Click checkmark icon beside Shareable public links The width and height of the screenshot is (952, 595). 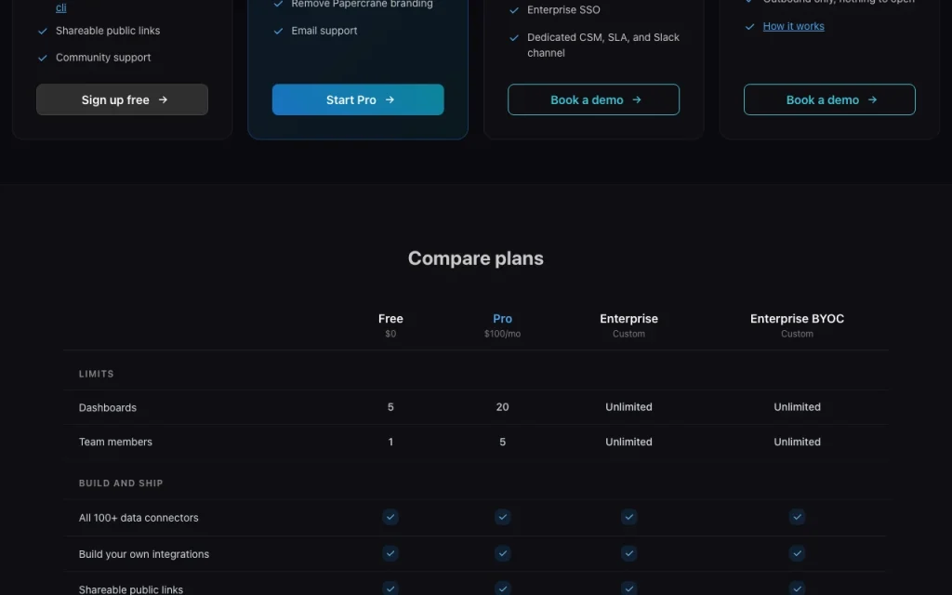43,31
